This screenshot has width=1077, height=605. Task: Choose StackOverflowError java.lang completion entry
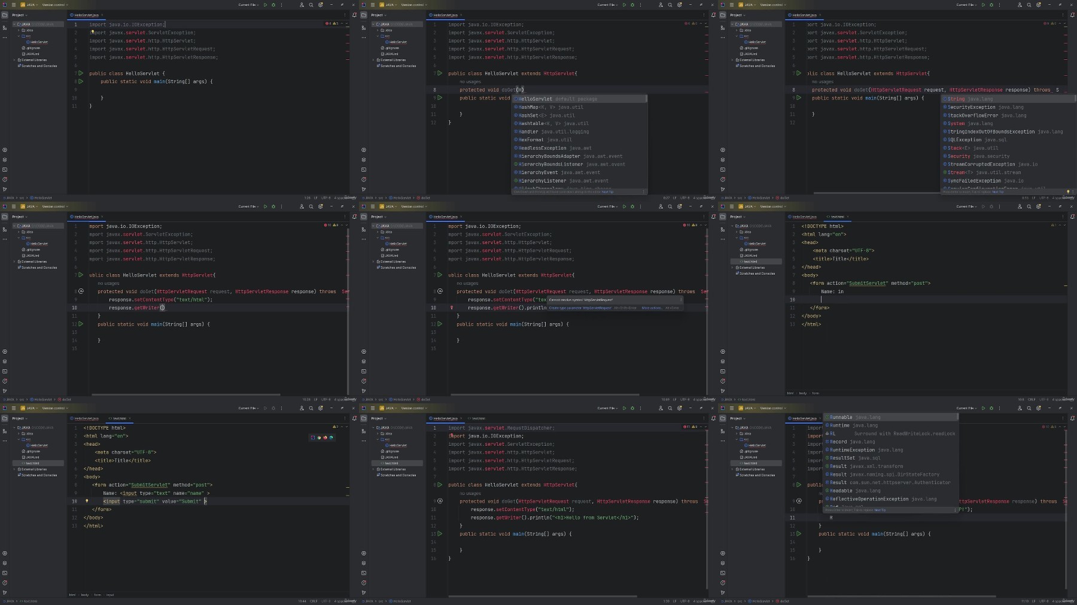(1008, 115)
